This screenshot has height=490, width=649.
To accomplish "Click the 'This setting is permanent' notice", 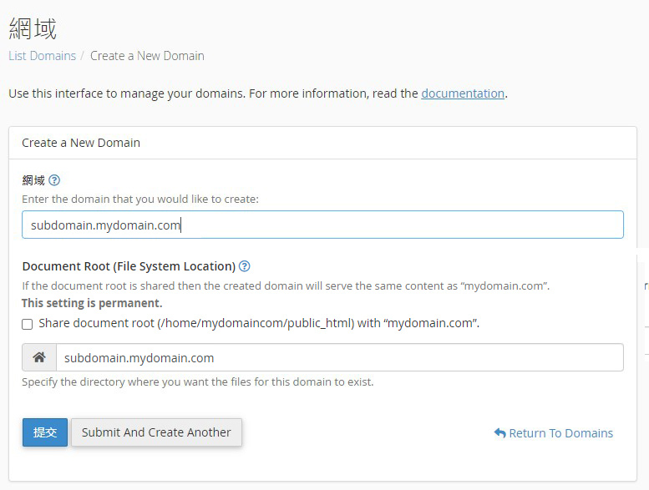I will pyautogui.click(x=92, y=303).
